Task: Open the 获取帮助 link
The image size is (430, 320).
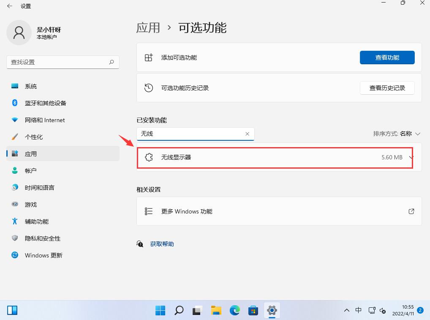Action: point(162,243)
